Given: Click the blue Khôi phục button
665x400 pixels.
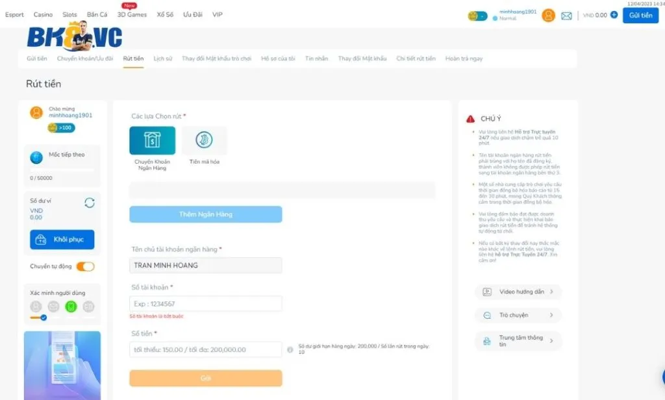Looking at the screenshot, I should tap(62, 240).
